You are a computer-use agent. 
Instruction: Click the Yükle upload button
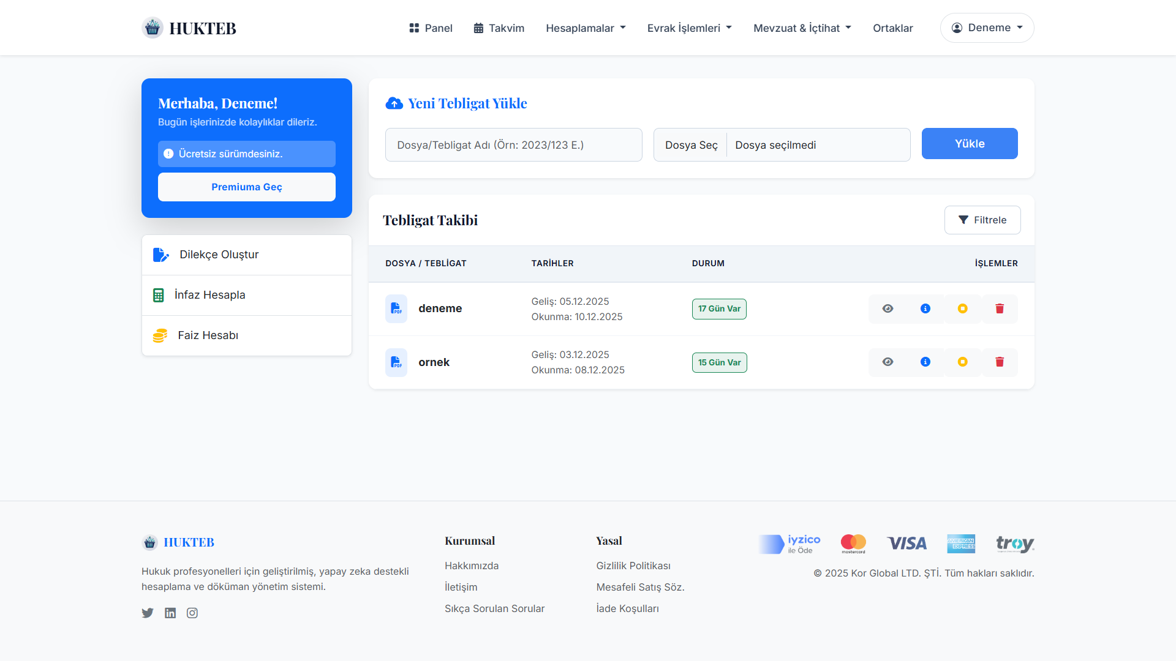click(x=970, y=143)
